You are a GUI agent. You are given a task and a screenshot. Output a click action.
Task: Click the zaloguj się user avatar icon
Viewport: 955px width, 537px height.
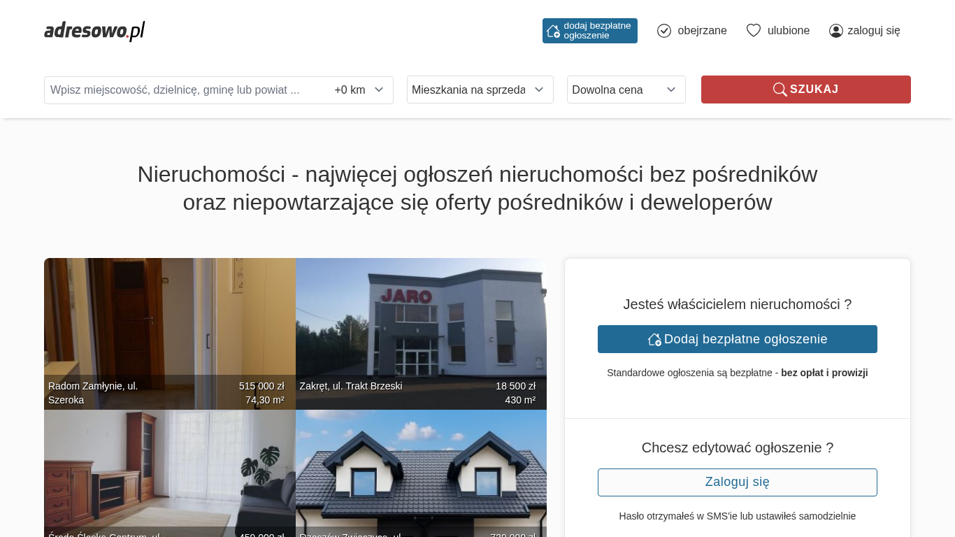tap(836, 31)
